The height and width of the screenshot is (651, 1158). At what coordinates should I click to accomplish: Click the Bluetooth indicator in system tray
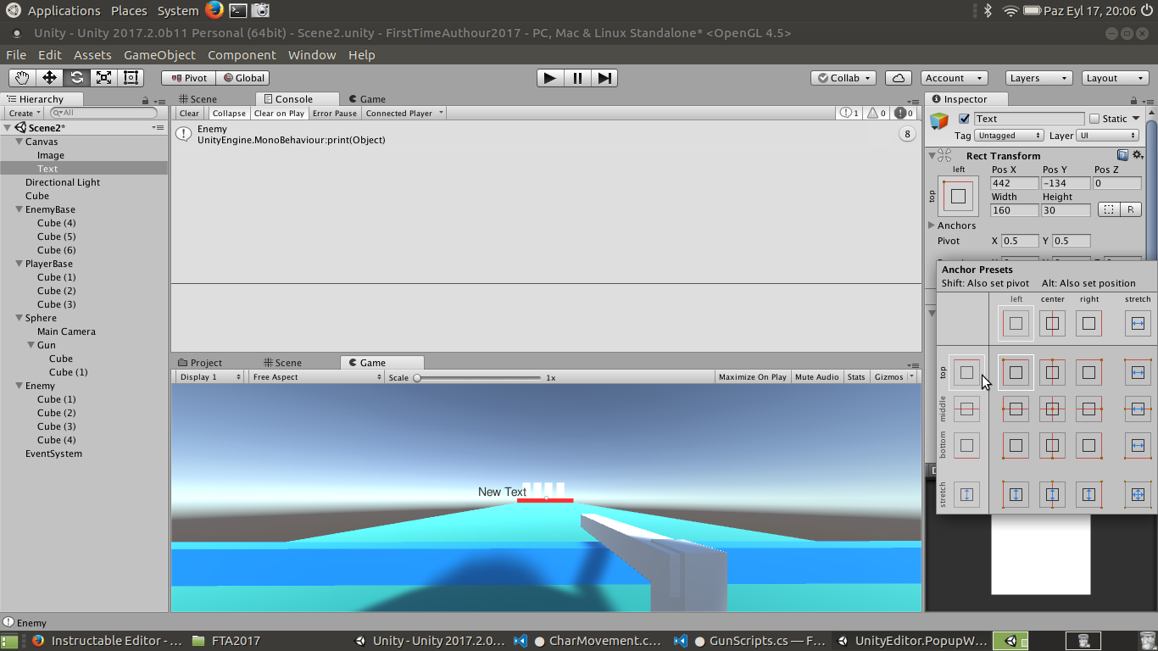[988, 11]
